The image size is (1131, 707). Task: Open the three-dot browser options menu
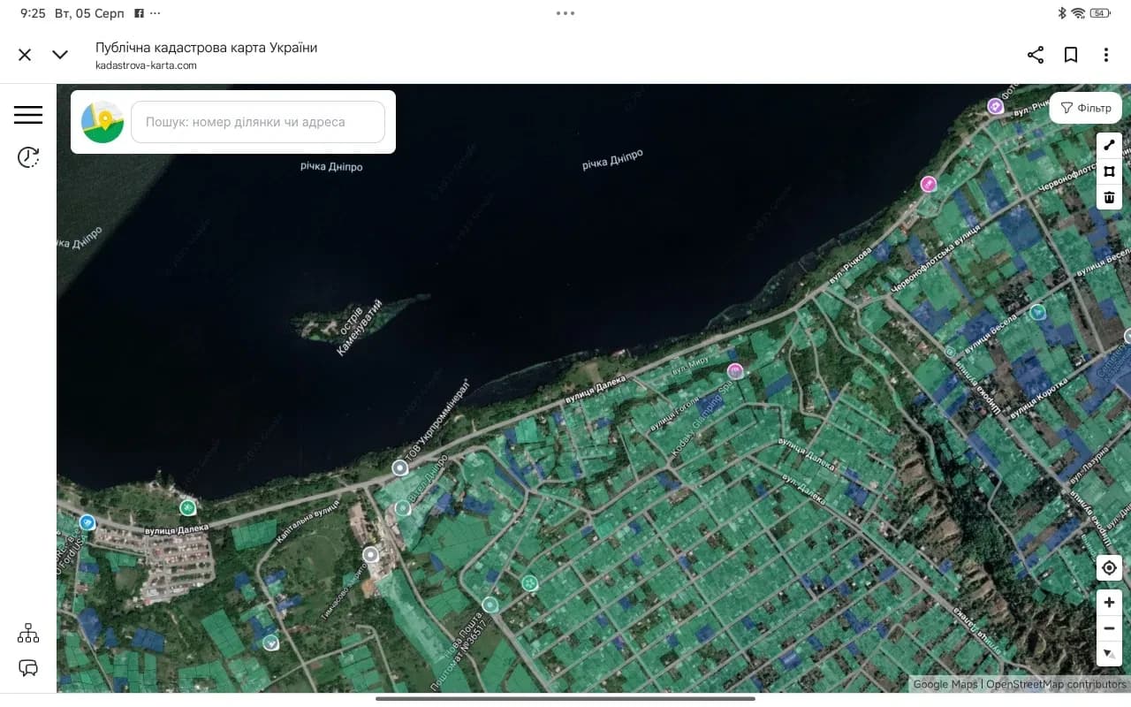click(x=1106, y=55)
